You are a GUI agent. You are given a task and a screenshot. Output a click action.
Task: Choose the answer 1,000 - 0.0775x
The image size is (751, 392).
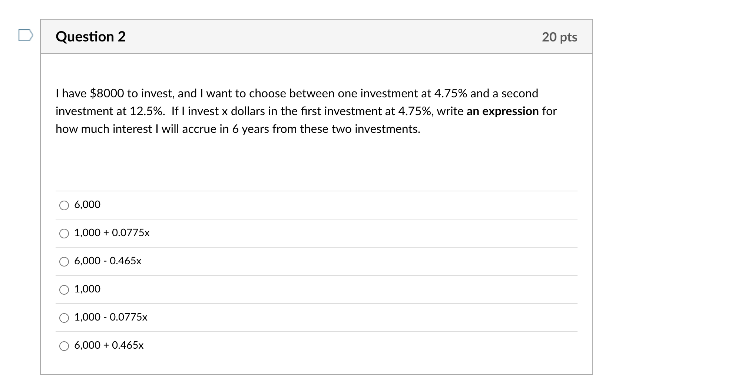tap(110, 317)
